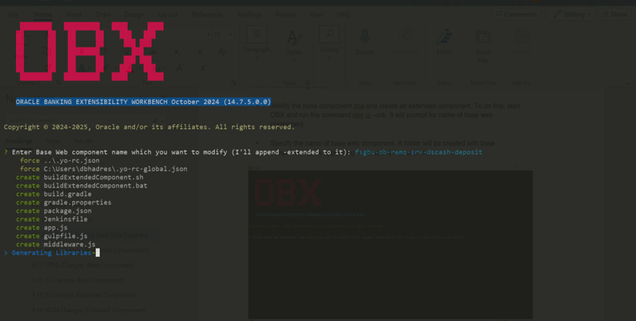Screen dimensions: 636x321
Task: Expand the Paragraph group dropdown arrow
Action: 257,57
